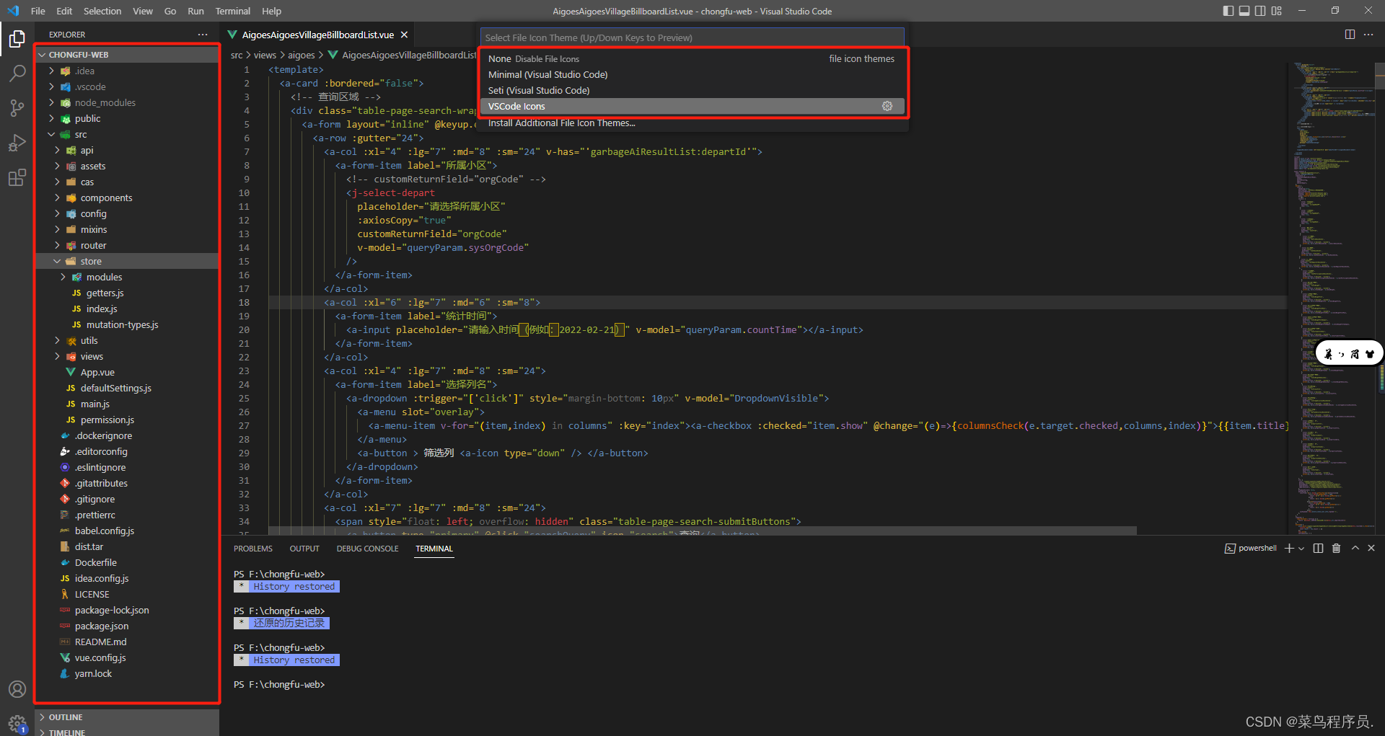Open Explorer views and more actions menu
The height and width of the screenshot is (736, 1385).
coord(203,35)
